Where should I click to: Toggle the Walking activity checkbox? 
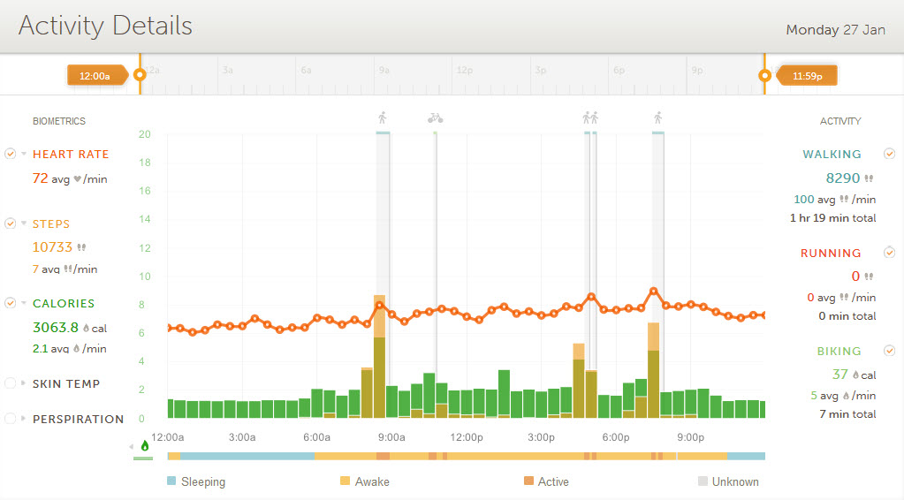click(x=889, y=154)
